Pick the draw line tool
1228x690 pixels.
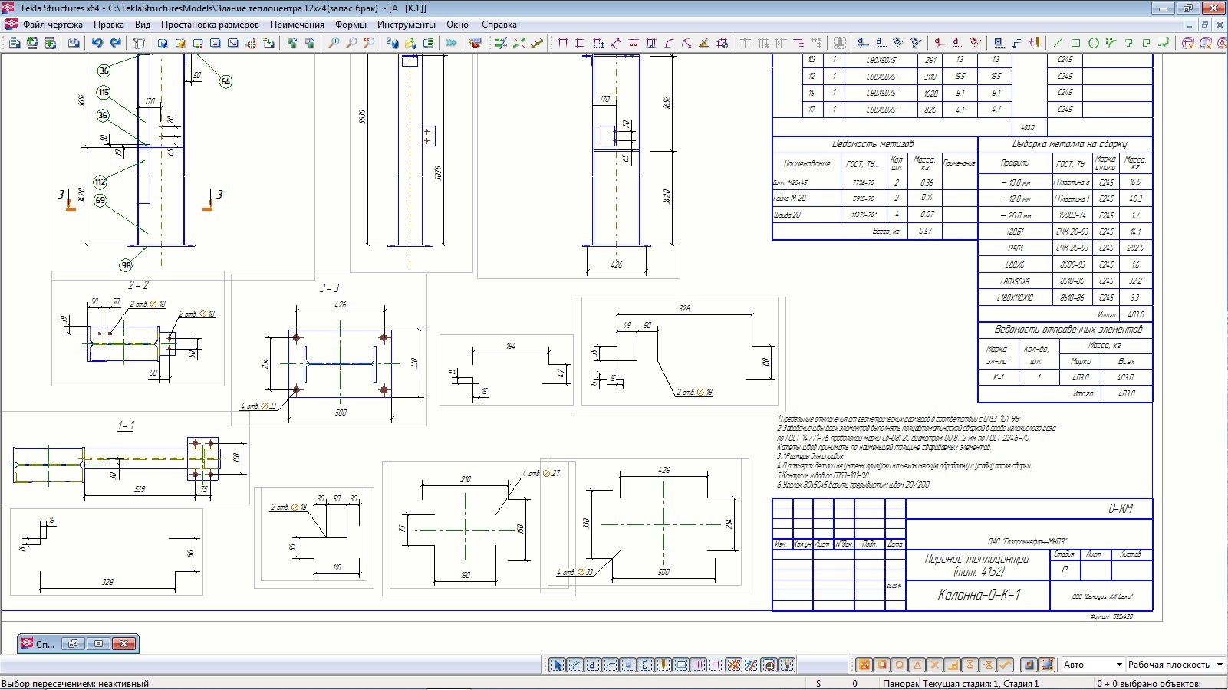[x=1058, y=43]
